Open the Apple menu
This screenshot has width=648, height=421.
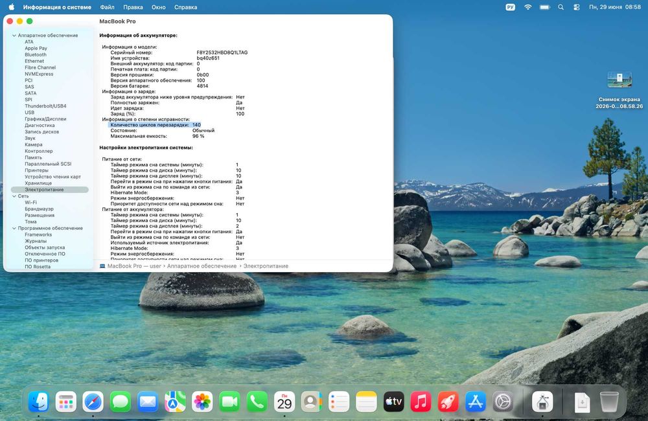[x=12, y=7]
